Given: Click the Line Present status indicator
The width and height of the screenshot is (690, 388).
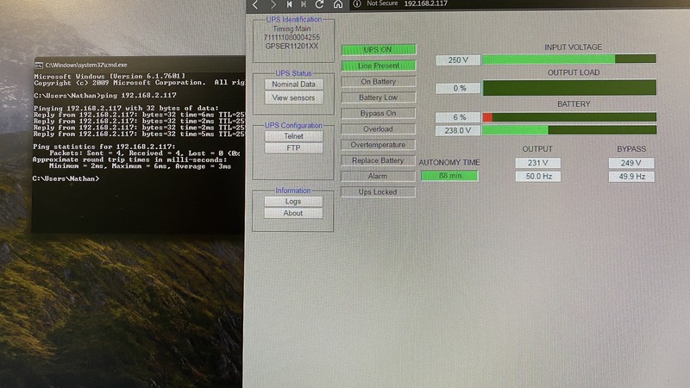Looking at the screenshot, I should pos(379,66).
